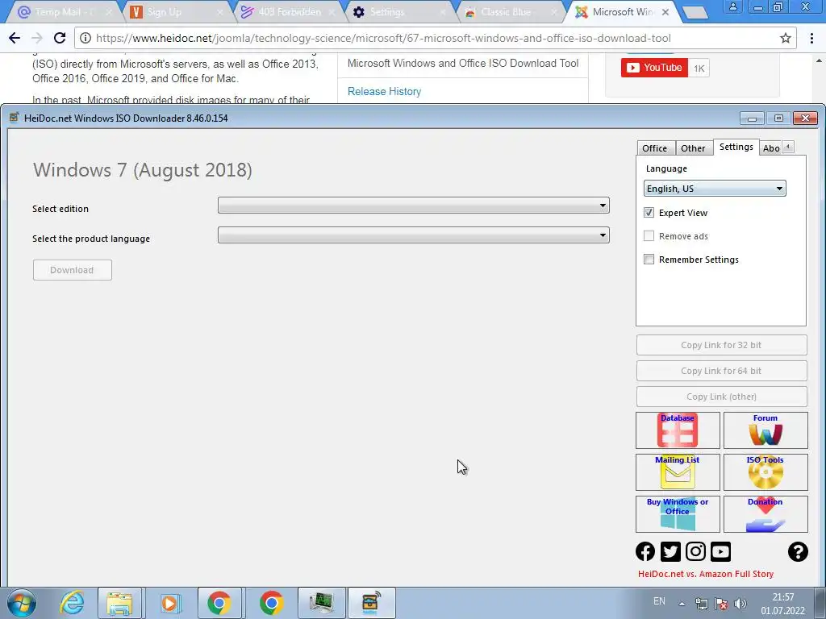Click Copy Link (other) button
Viewport: 826px width, 619px height.
[x=721, y=397]
